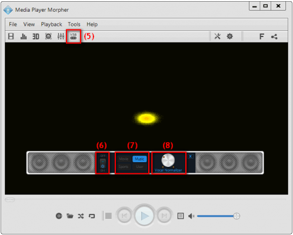This screenshot has width=293, height=235.
Task: Select the Sports sound mode
Action: 124,167
